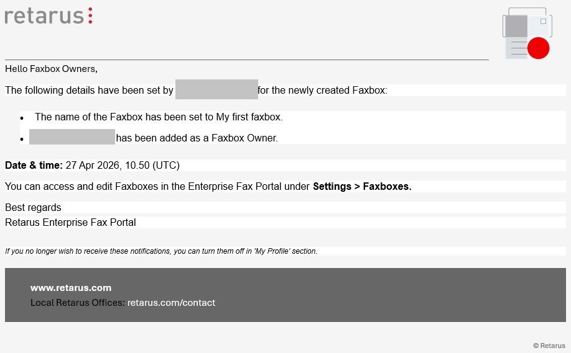Screen dimensions: 571x353
Task: Click 'The name of the Faxbox has been set' line
Action: (x=159, y=117)
